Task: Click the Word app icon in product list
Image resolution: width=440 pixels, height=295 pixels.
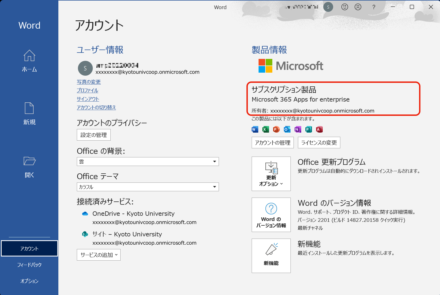Action: [255, 129]
